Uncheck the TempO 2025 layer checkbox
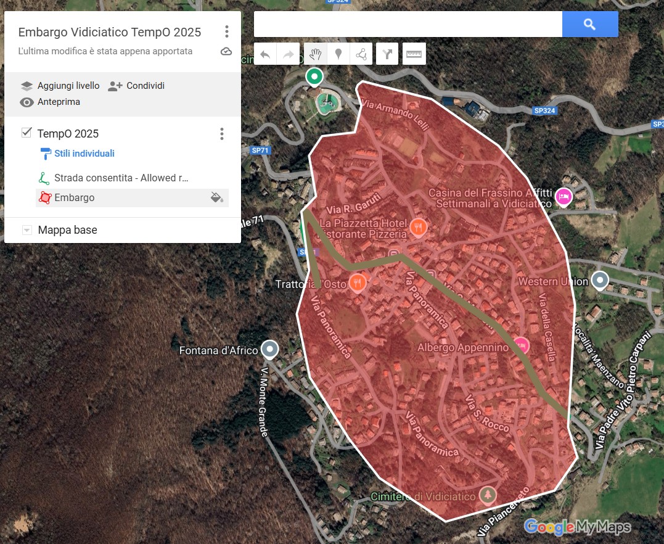 point(27,133)
